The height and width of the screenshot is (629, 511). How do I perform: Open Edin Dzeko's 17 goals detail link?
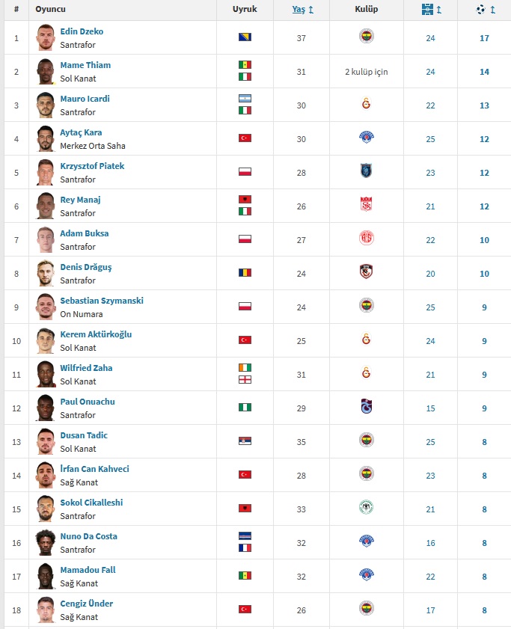484,38
